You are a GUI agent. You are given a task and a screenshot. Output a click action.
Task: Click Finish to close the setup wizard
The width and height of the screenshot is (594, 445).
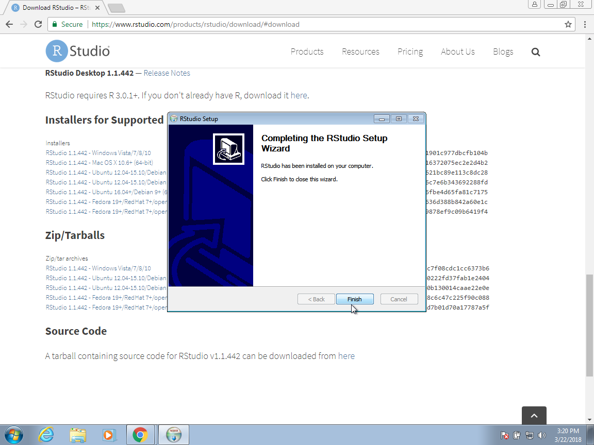(354, 299)
